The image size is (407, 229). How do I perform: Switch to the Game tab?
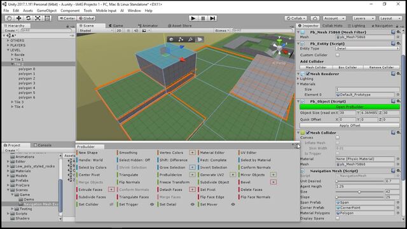116,25
